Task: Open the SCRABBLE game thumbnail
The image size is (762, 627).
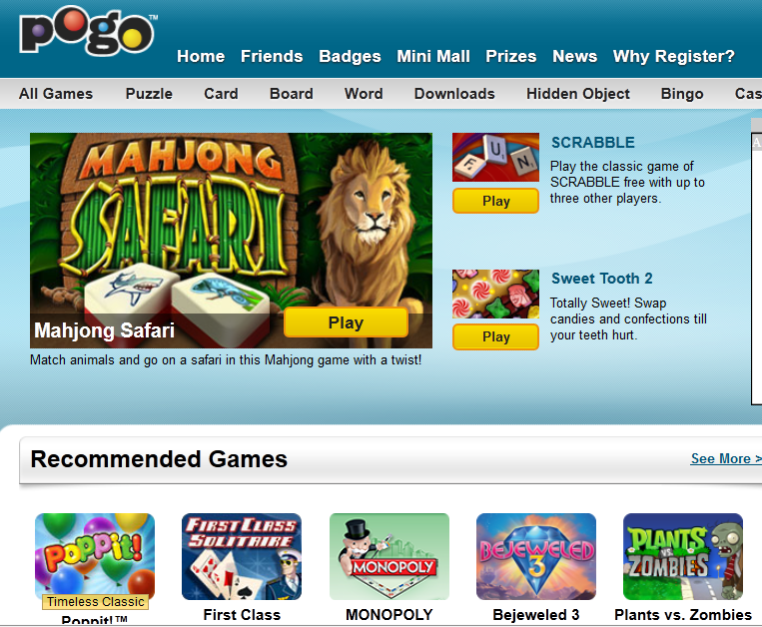Action: [495, 158]
